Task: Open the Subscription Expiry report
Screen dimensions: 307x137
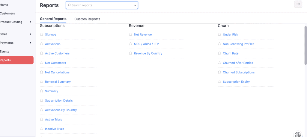Action: (x=236, y=82)
